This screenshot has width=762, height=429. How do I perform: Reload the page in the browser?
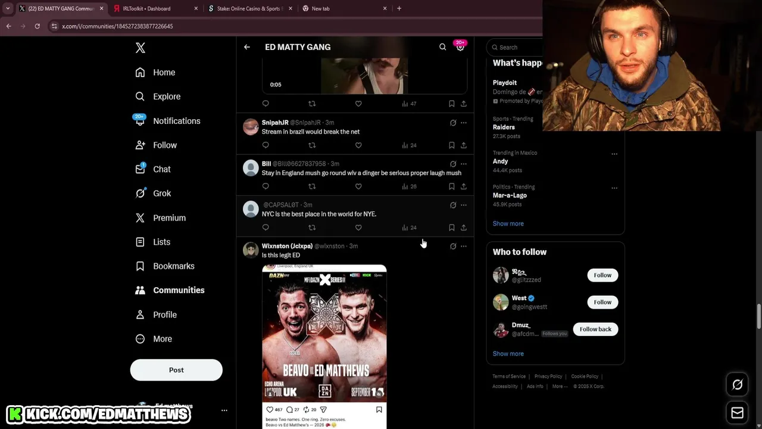(37, 26)
